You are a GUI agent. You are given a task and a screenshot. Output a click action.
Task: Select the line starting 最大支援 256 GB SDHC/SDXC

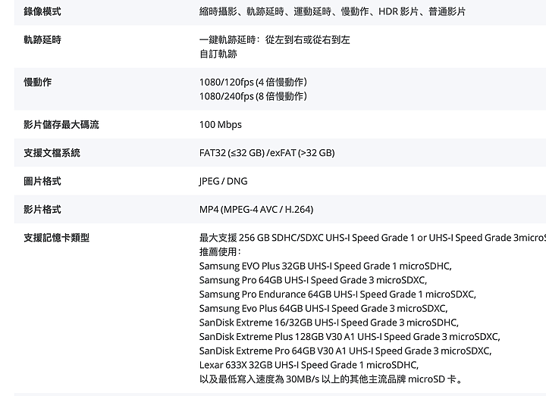(372, 238)
